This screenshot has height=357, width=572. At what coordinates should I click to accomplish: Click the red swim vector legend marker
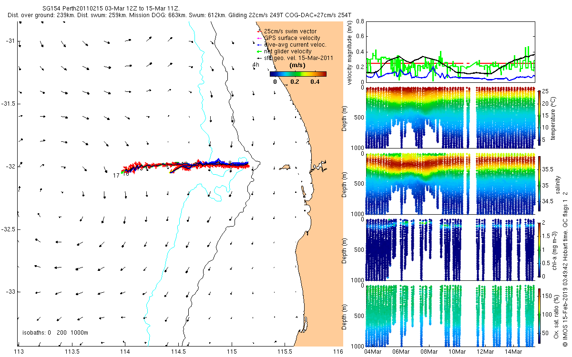click(259, 31)
